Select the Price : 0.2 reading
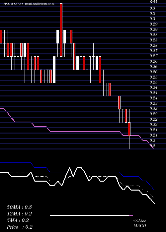The image size is (166, 232). (x=20, y=227)
